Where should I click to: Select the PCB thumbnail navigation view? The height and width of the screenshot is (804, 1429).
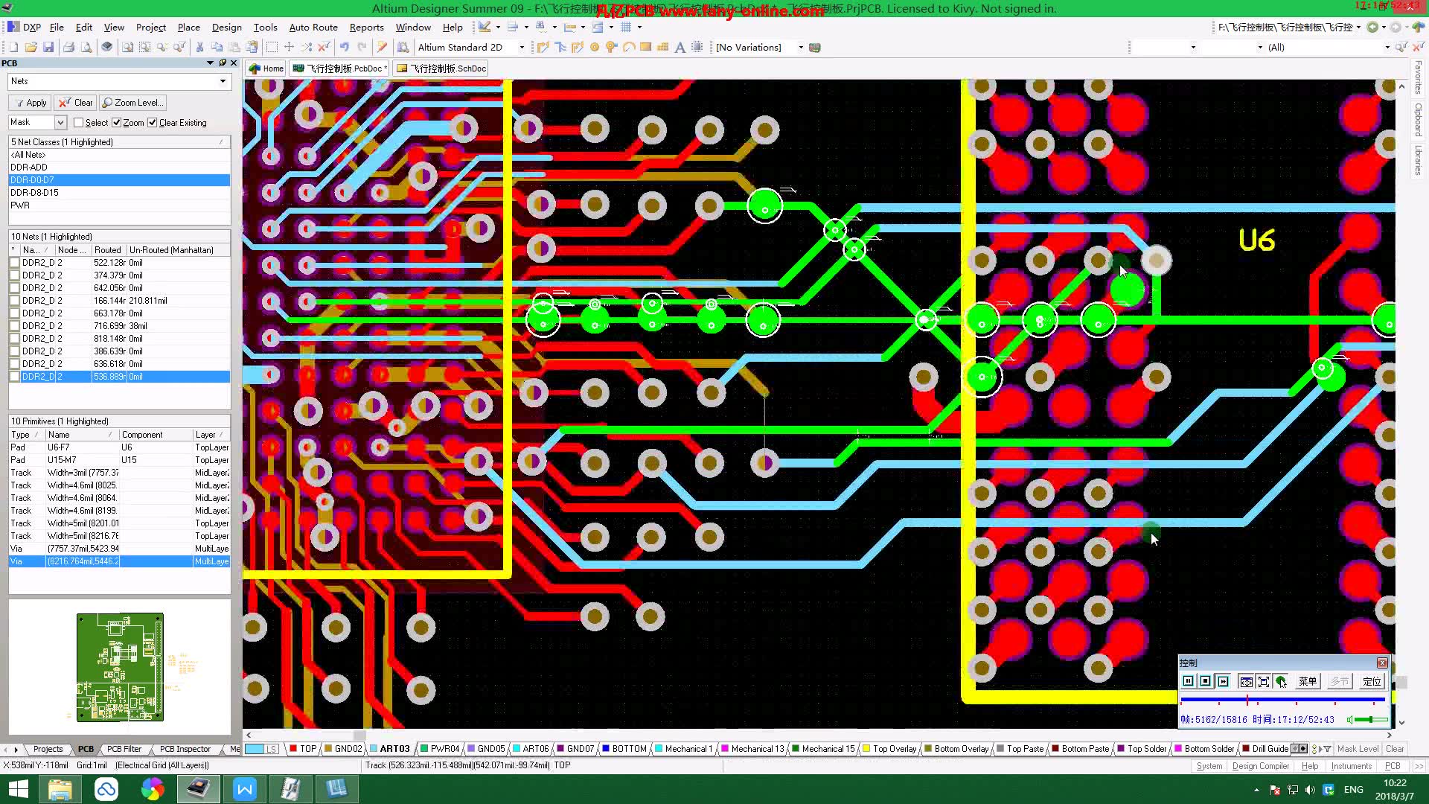(x=120, y=666)
